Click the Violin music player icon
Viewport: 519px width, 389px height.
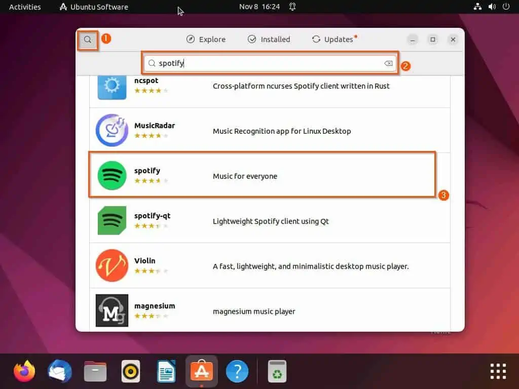click(112, 265)
